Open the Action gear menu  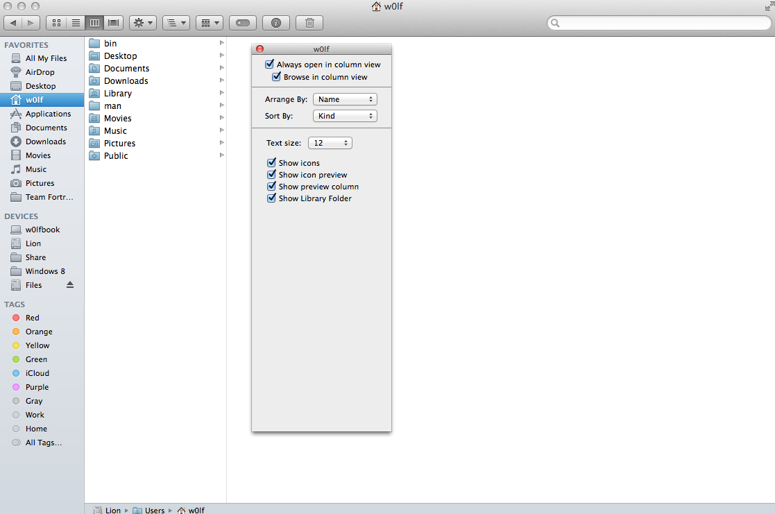point(143,23)
